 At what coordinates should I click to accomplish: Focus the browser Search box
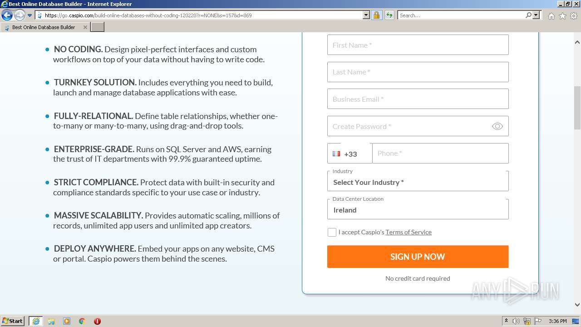pos(461,15)
